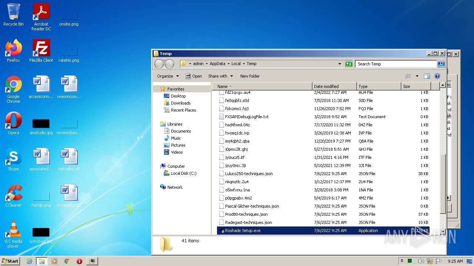Select FXSAPIDebugLogFile.txt file
This screenshot has width=474, height=266.
323,117
